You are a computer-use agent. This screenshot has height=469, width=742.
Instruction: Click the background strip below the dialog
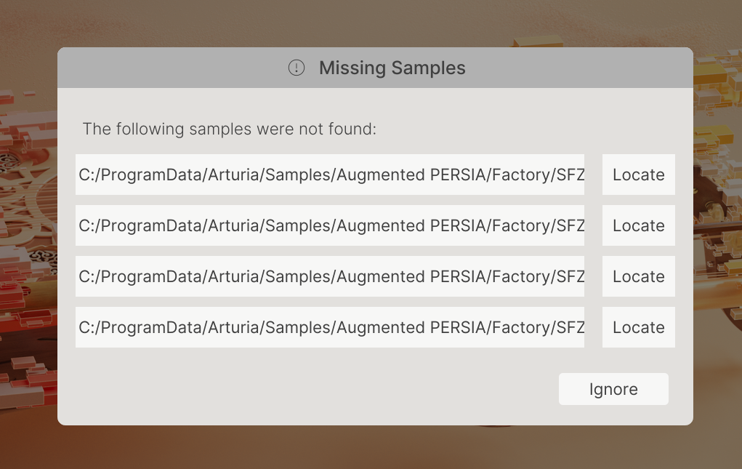363,447
